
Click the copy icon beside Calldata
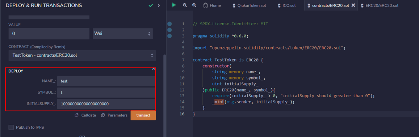click(77, 115)
